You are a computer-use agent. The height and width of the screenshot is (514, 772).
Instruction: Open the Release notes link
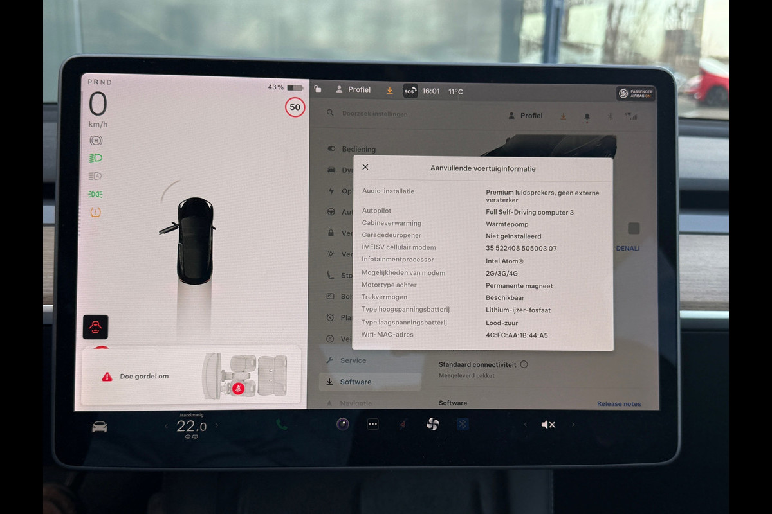pyautogui.click(x=618, y=404)
